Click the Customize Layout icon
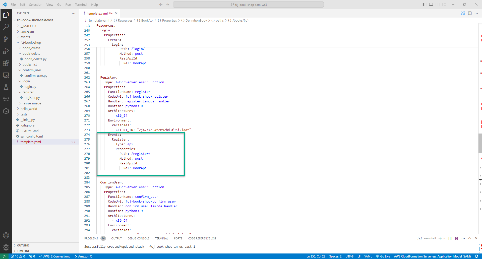This screenshot has height=259, width=482. pyautogui.click(x=444, y=5)
